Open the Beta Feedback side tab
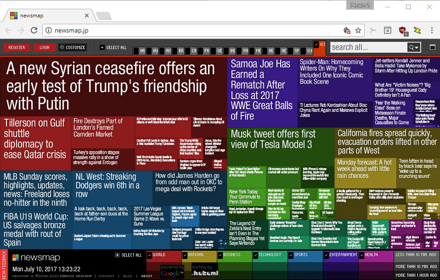 pos(4,264)
